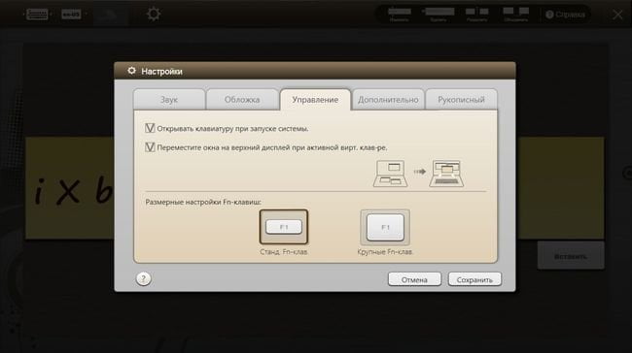Click the Отмена button

click(414, 279)
